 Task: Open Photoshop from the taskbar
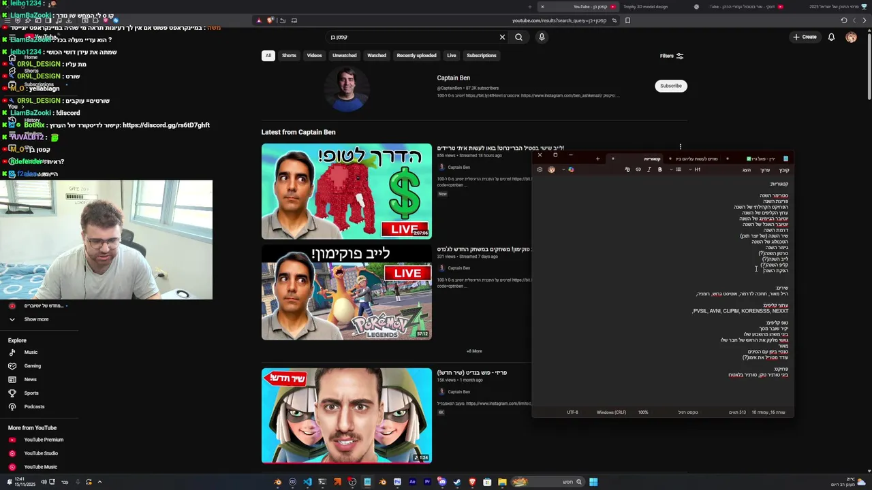click(x=397, y=482)
